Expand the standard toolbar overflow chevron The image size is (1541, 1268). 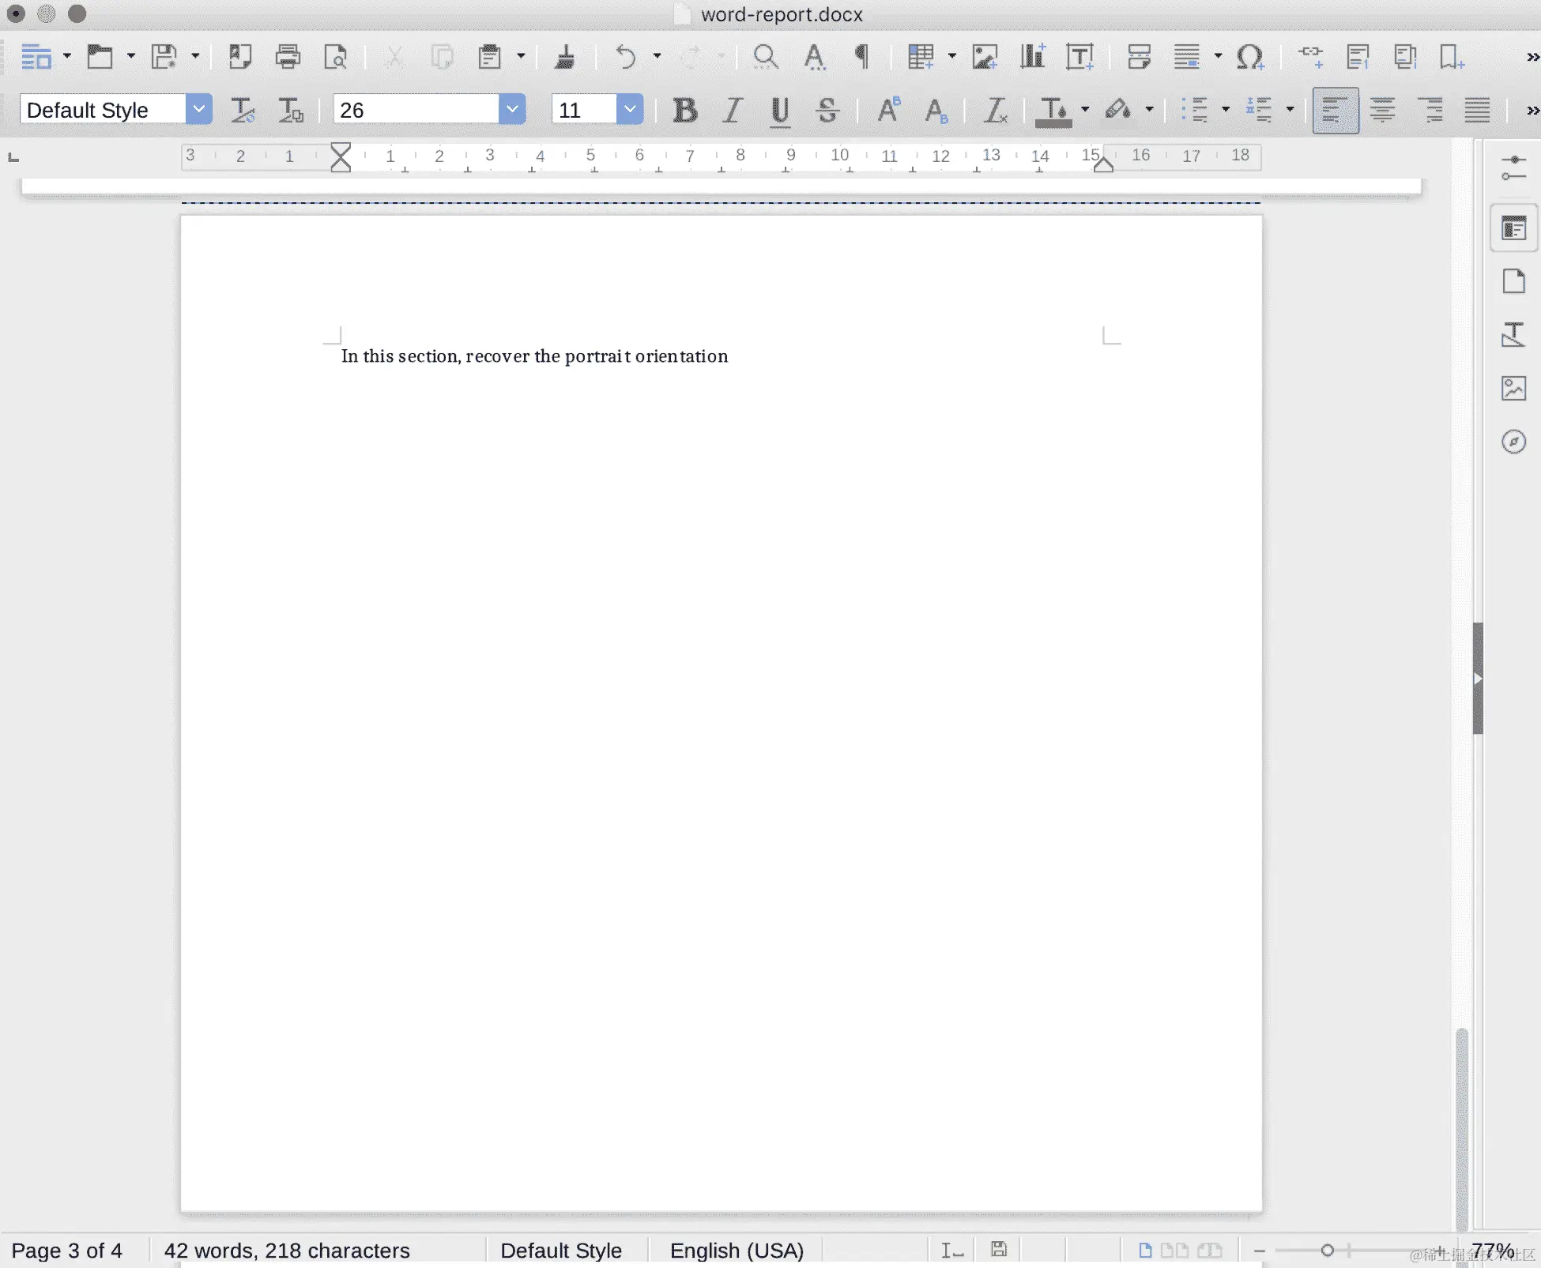(1532, 57)
